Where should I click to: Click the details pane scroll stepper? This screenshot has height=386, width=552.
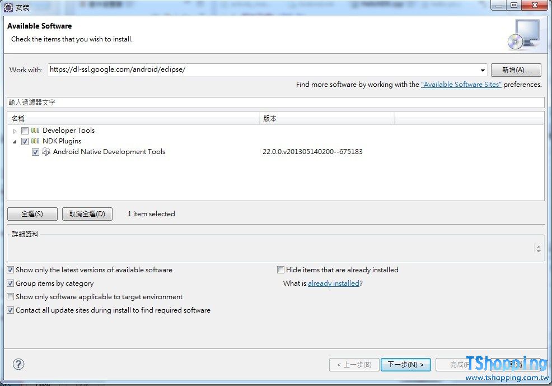click(x=538, y=249)
